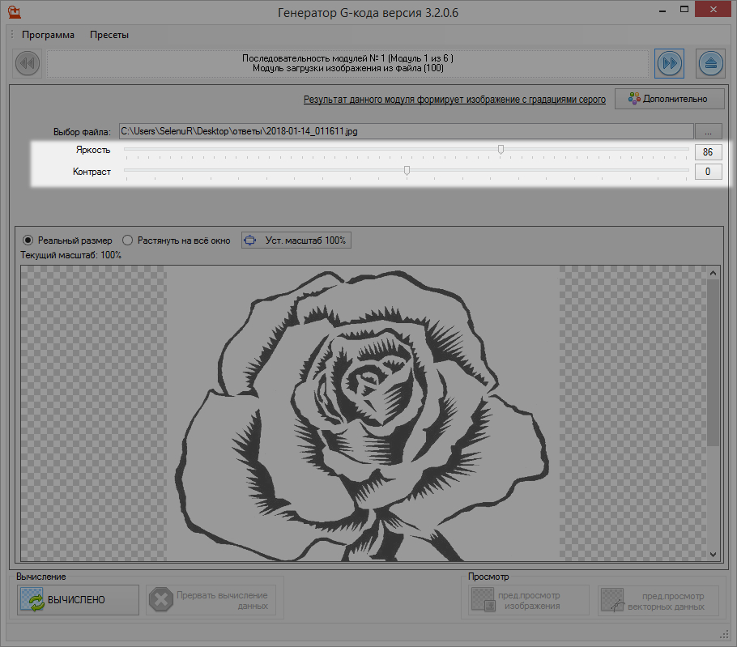737x647 pixels.
Task: Follow the link about grayscale image result
Action: coord(454,100)
